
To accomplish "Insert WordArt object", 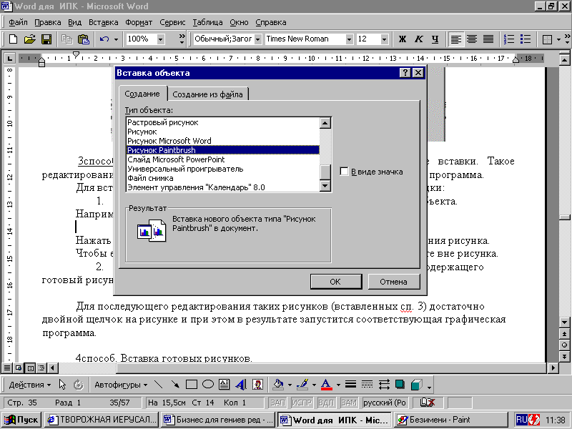I will click(x=241, y=385).
